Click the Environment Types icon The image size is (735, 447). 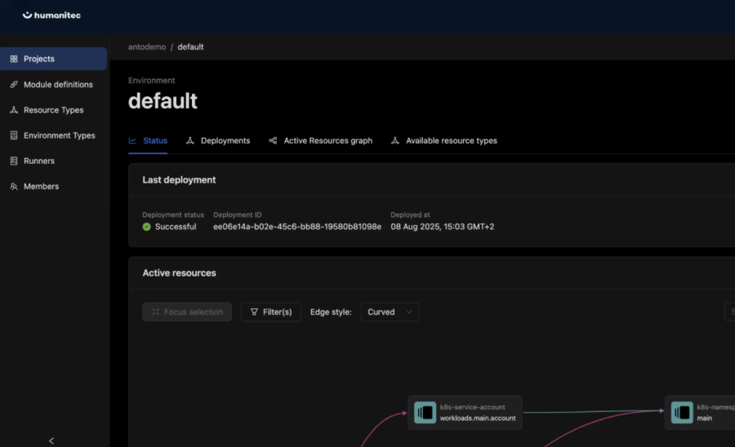coord(14,135)
